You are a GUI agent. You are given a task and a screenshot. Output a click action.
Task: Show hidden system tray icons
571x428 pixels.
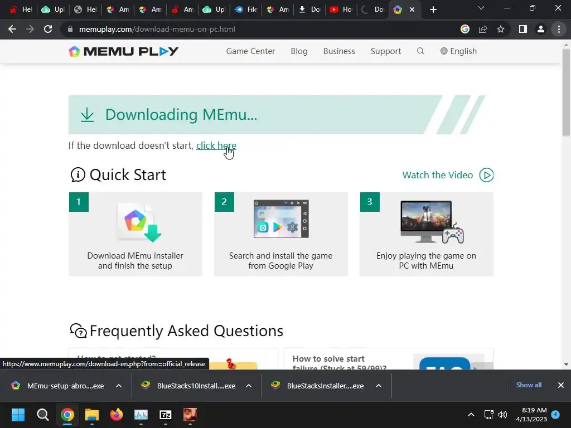pos(471,415)
